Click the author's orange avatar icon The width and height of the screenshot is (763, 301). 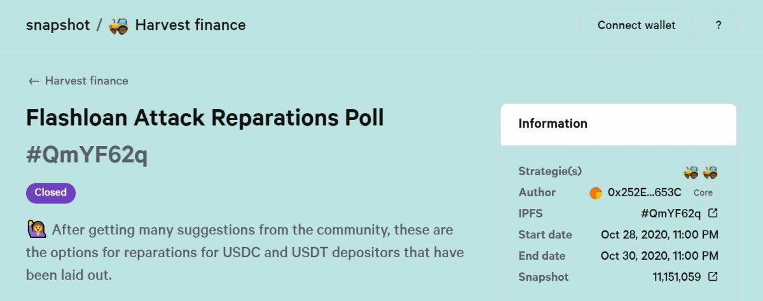(596, 193)
